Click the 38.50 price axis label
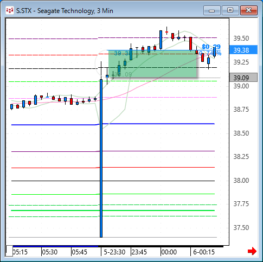Screen dimensions: 263x262 pos(241,133)
